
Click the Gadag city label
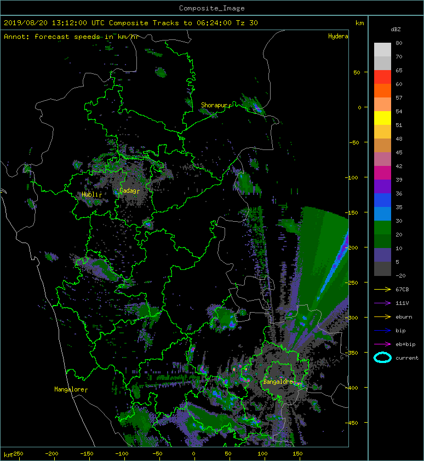[128, 191]
